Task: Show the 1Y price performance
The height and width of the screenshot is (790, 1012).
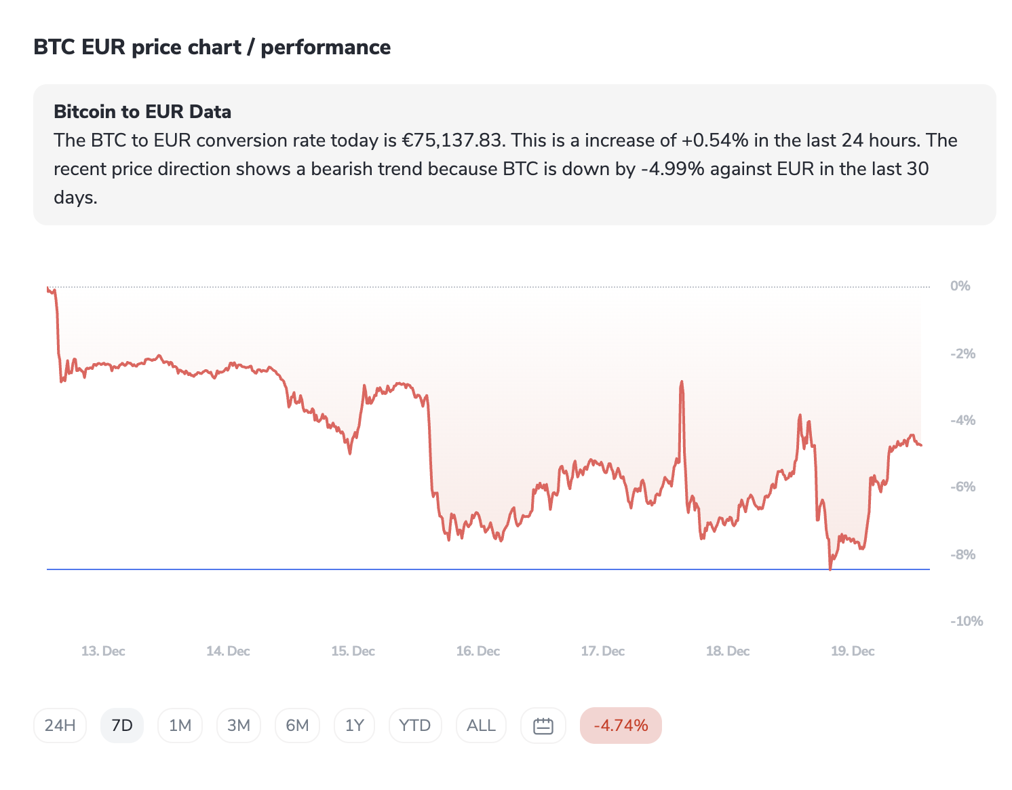Action: tap(354, 726)
